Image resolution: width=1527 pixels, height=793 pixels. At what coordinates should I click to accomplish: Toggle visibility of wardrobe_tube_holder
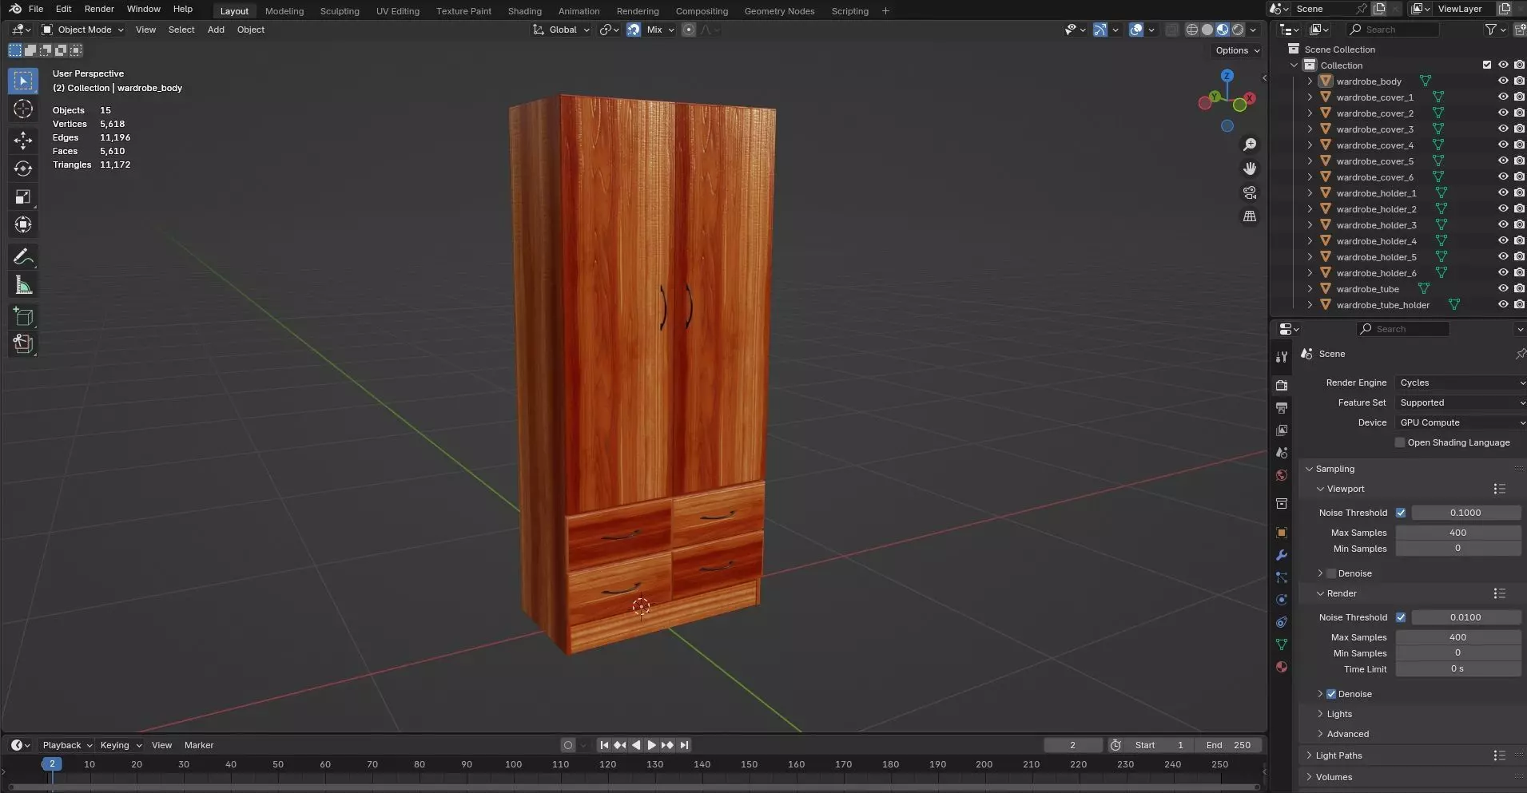[1503, 304]
